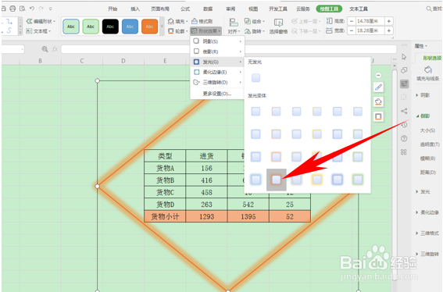Click the formula bar zoom magnifier icon
The height and width of the screenshot is (292, 443).
(x=45, y=49)
